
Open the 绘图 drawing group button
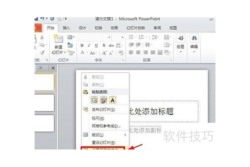(180, 43)
